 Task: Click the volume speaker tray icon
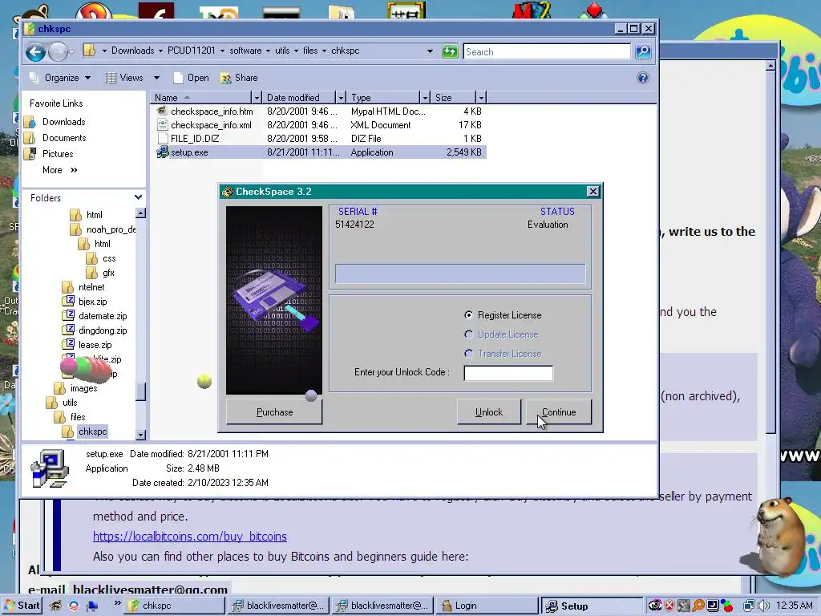click(x=763, y=606)
